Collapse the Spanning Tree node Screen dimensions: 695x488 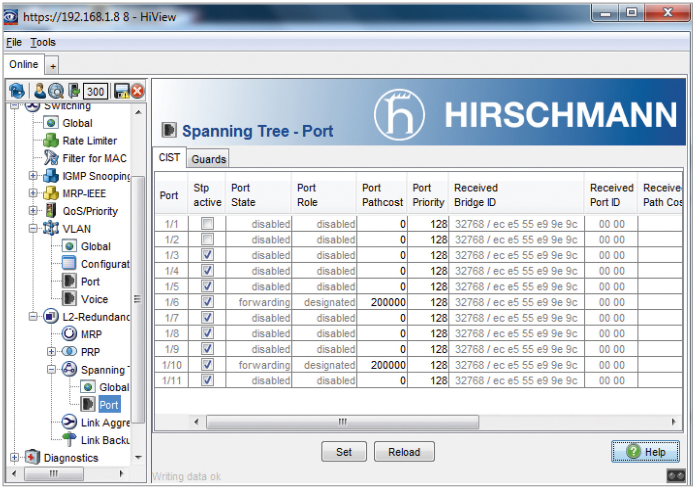(52, 369)
